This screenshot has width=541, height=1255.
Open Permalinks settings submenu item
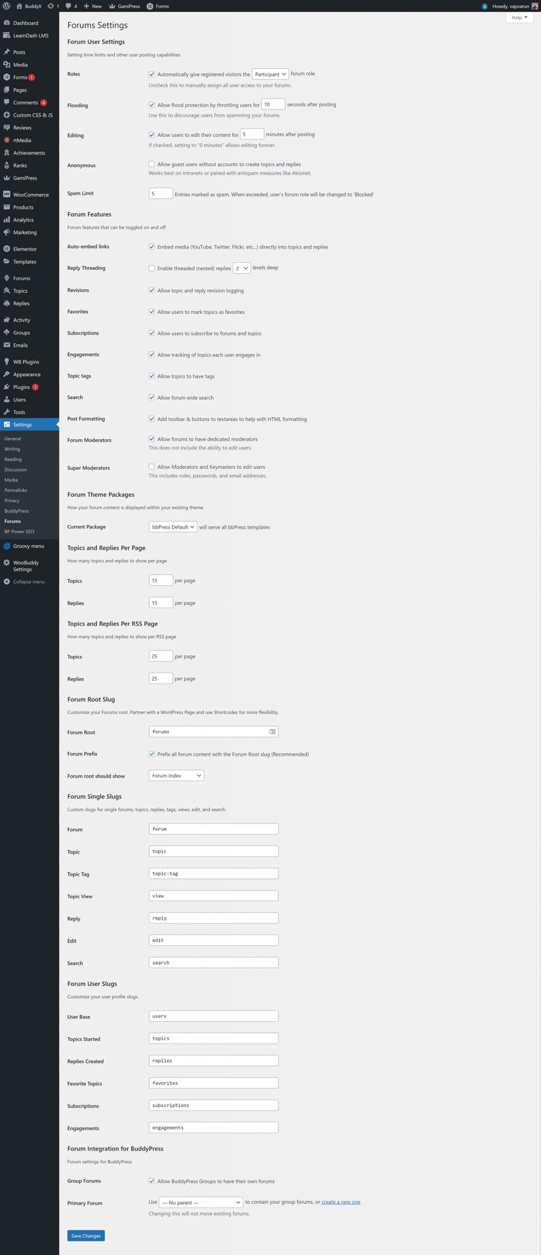click(x=16, y=490)
